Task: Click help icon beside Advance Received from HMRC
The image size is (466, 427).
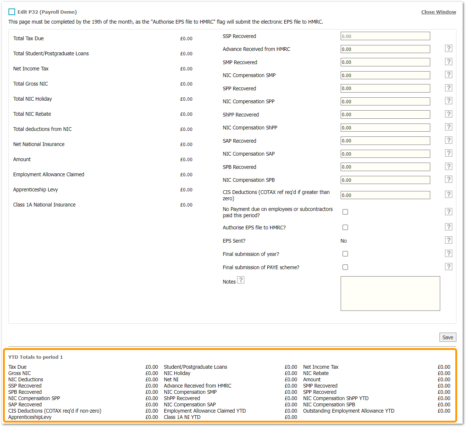Action: (x=448, y=49)
